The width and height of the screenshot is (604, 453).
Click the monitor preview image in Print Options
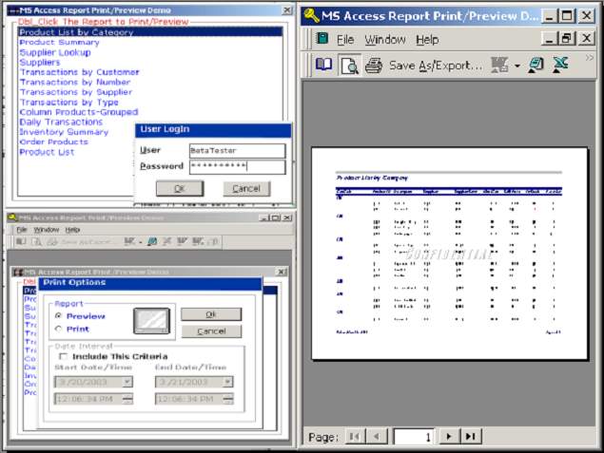[x=152, y=321]
